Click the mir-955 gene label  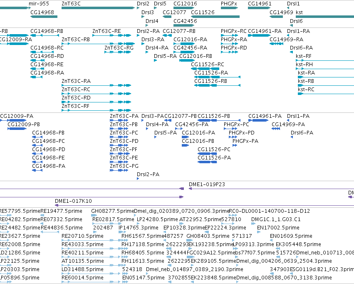(x=39, y=4)
